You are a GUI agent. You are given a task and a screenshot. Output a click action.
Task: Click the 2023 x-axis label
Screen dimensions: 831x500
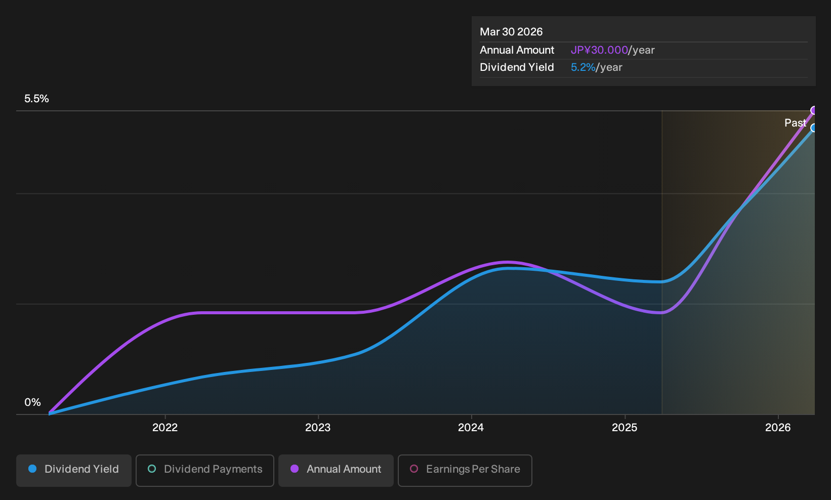pos(318,428)
